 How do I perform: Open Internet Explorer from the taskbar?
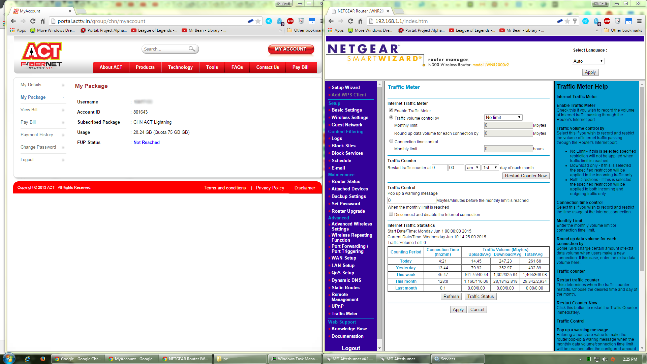(x=27, y=359)
